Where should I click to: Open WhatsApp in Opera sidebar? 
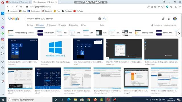click(3, 33)
